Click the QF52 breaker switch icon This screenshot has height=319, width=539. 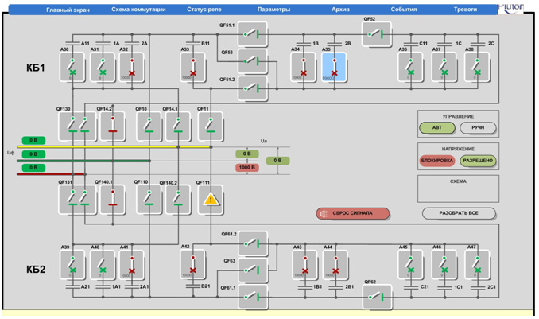(x=377, y=34)
